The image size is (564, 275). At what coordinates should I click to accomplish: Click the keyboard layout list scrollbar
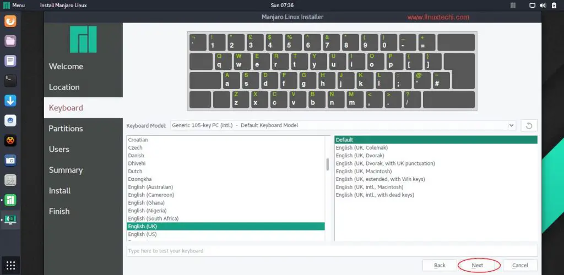[327, 164]
